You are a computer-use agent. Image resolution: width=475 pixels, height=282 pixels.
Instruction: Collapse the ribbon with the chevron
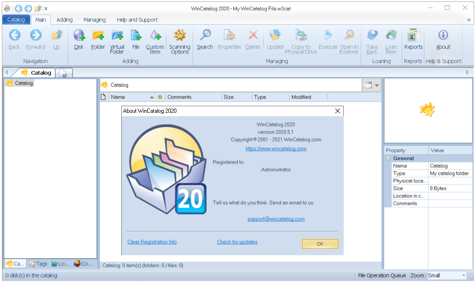click(468, 20)
